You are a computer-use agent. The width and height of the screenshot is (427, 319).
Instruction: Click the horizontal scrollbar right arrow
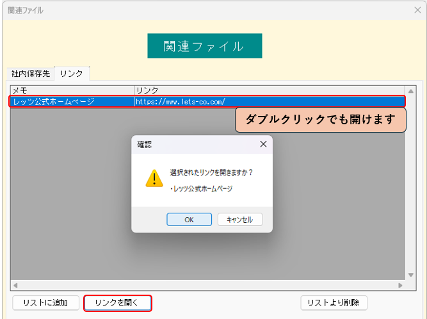(x=401, y=285)
